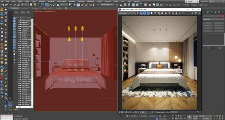This screenshot has width=225, height=120.
Task: Toggle visibility eye of SM_Bed object
Action: click(19, 33)
